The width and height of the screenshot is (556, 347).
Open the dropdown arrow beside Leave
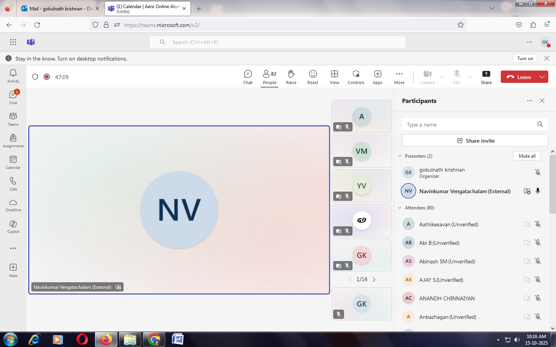click(x=542, y=77)
